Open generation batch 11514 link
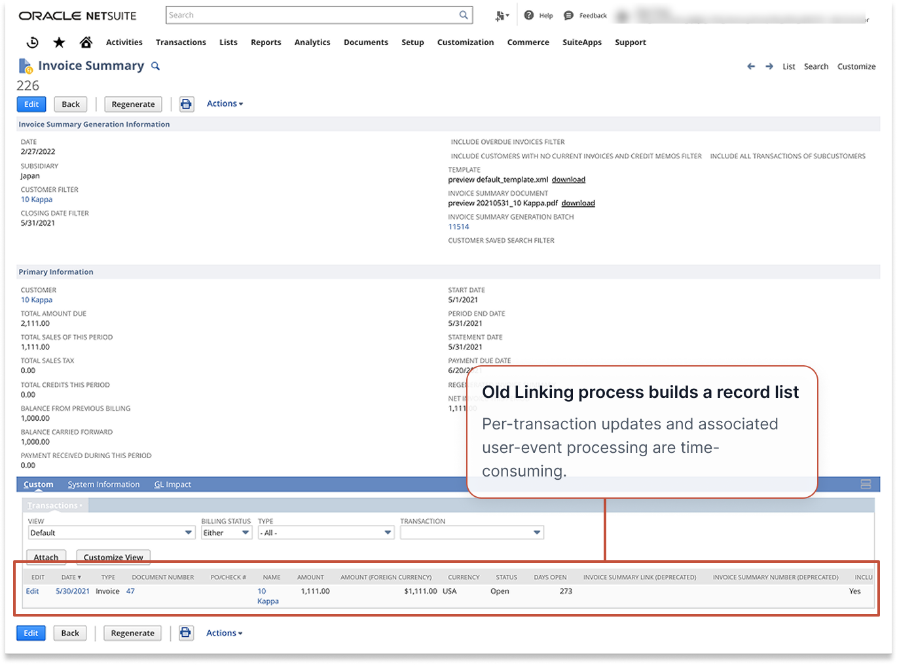 (x=458, y=226)
